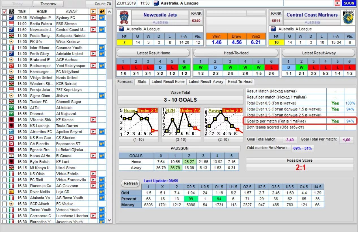Tick checkbox for Newcastle Jets match
This screenshot has height=232, width=358.
point(4,30)
